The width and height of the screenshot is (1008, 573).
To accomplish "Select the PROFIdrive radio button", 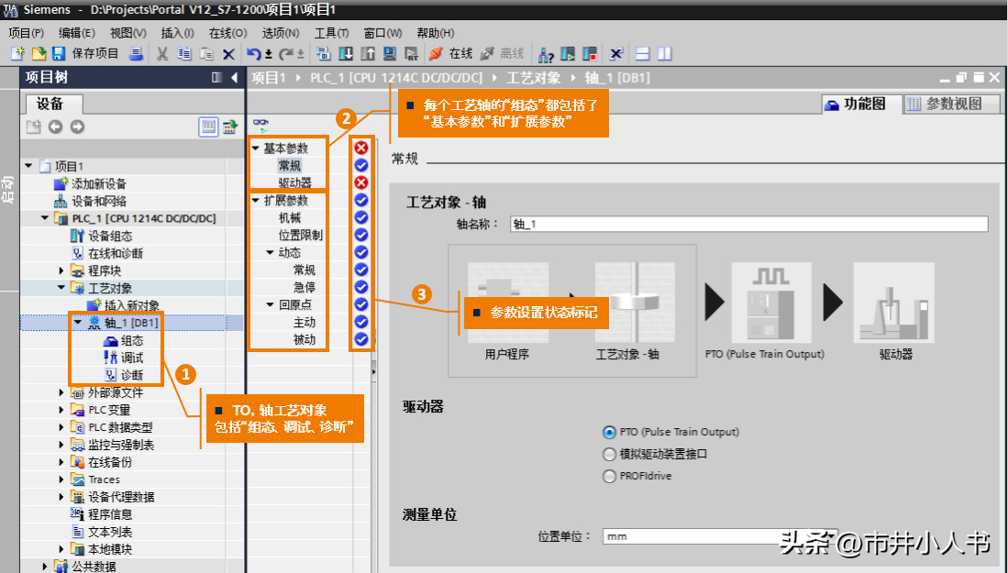I will tap(609, 476).
